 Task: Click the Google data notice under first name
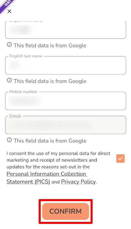(50, 46)
